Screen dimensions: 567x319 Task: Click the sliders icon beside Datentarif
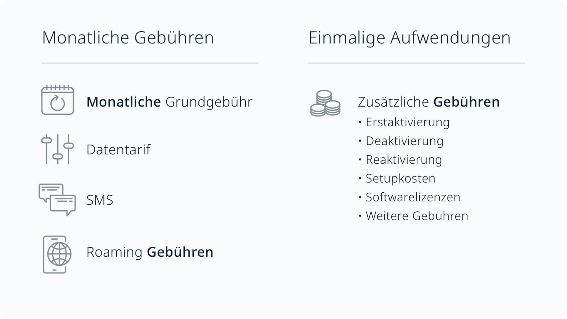point(58,149)
